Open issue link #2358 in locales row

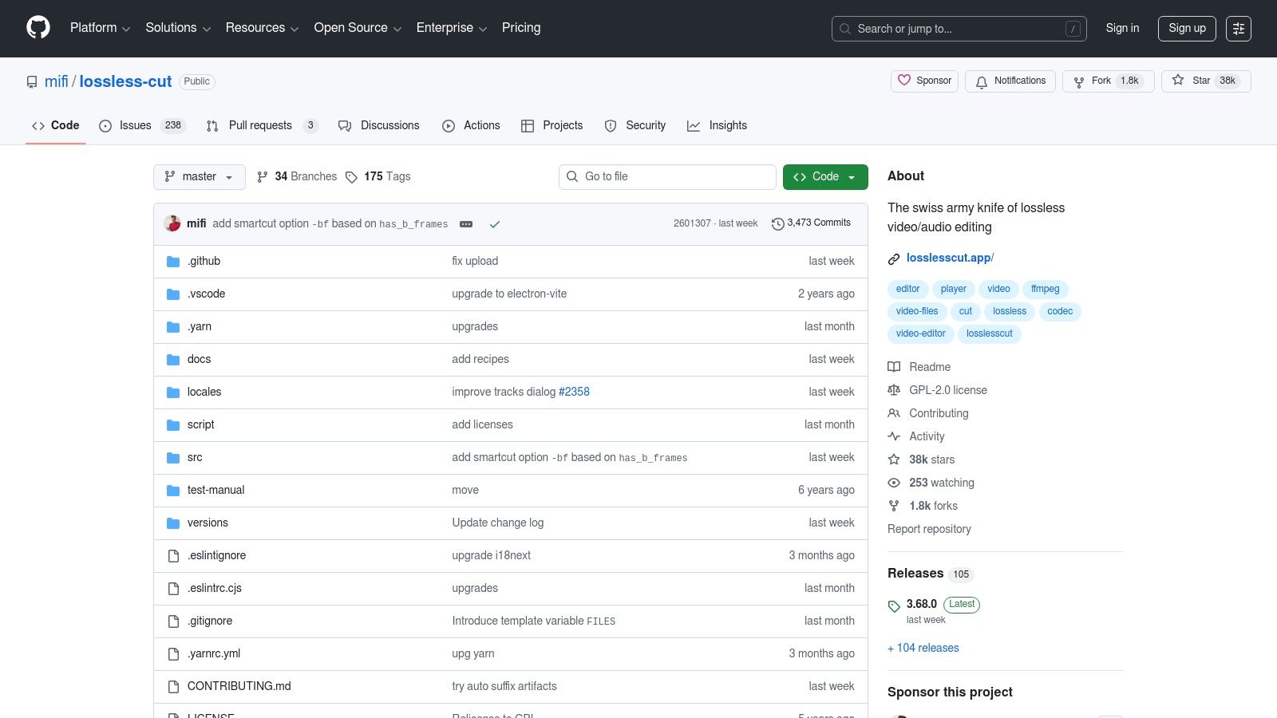574,392
